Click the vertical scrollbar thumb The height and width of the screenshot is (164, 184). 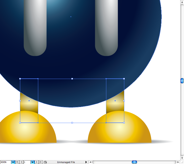coord(182,81)
